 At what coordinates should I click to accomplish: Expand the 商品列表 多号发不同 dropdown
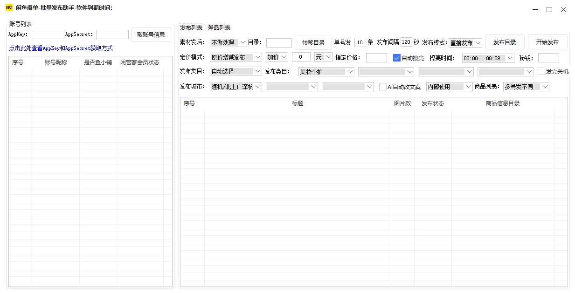click(x=526, y=87)
